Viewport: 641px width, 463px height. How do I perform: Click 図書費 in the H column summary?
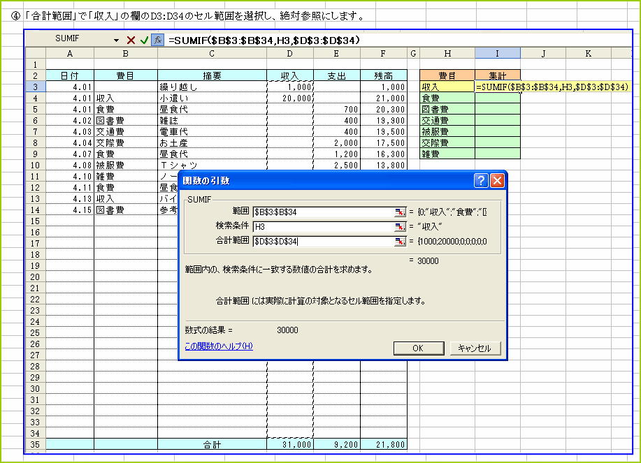click(x=447, y=110)
